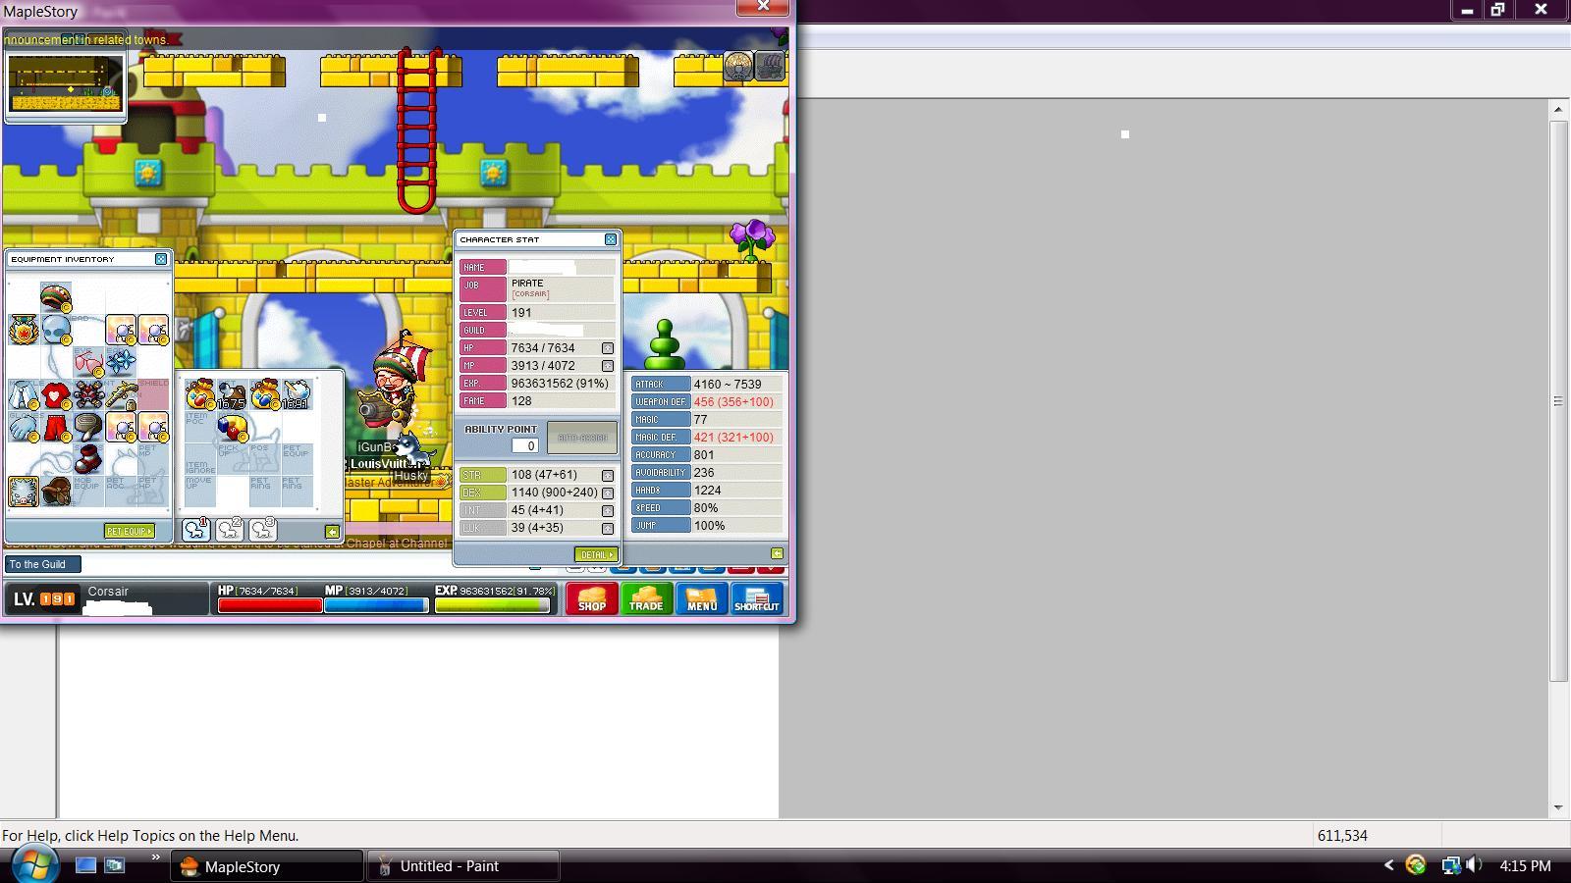Raise LUK stat with arrow button
1571x883 pixels.
click(608, 528)
